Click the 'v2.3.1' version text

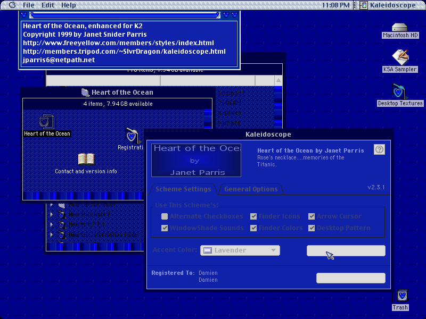tap(376, 187)
